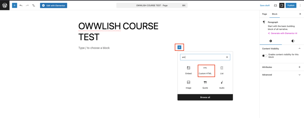This screenshot has width=304, height=118.
Task: Open the document overview list view
Action: pos(34,5)
